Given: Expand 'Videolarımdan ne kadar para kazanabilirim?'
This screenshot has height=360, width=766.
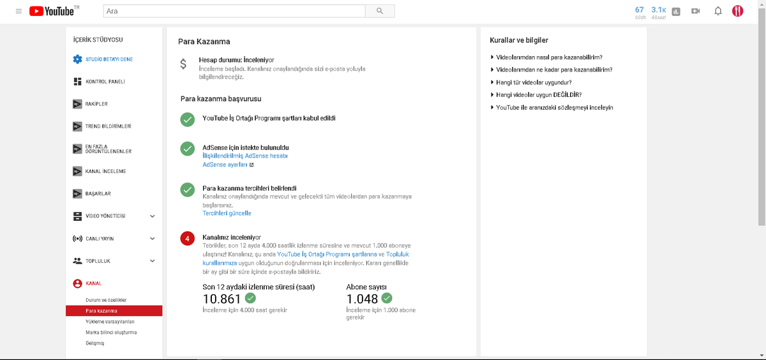Looking at the screenshot, I should [552, 70].
